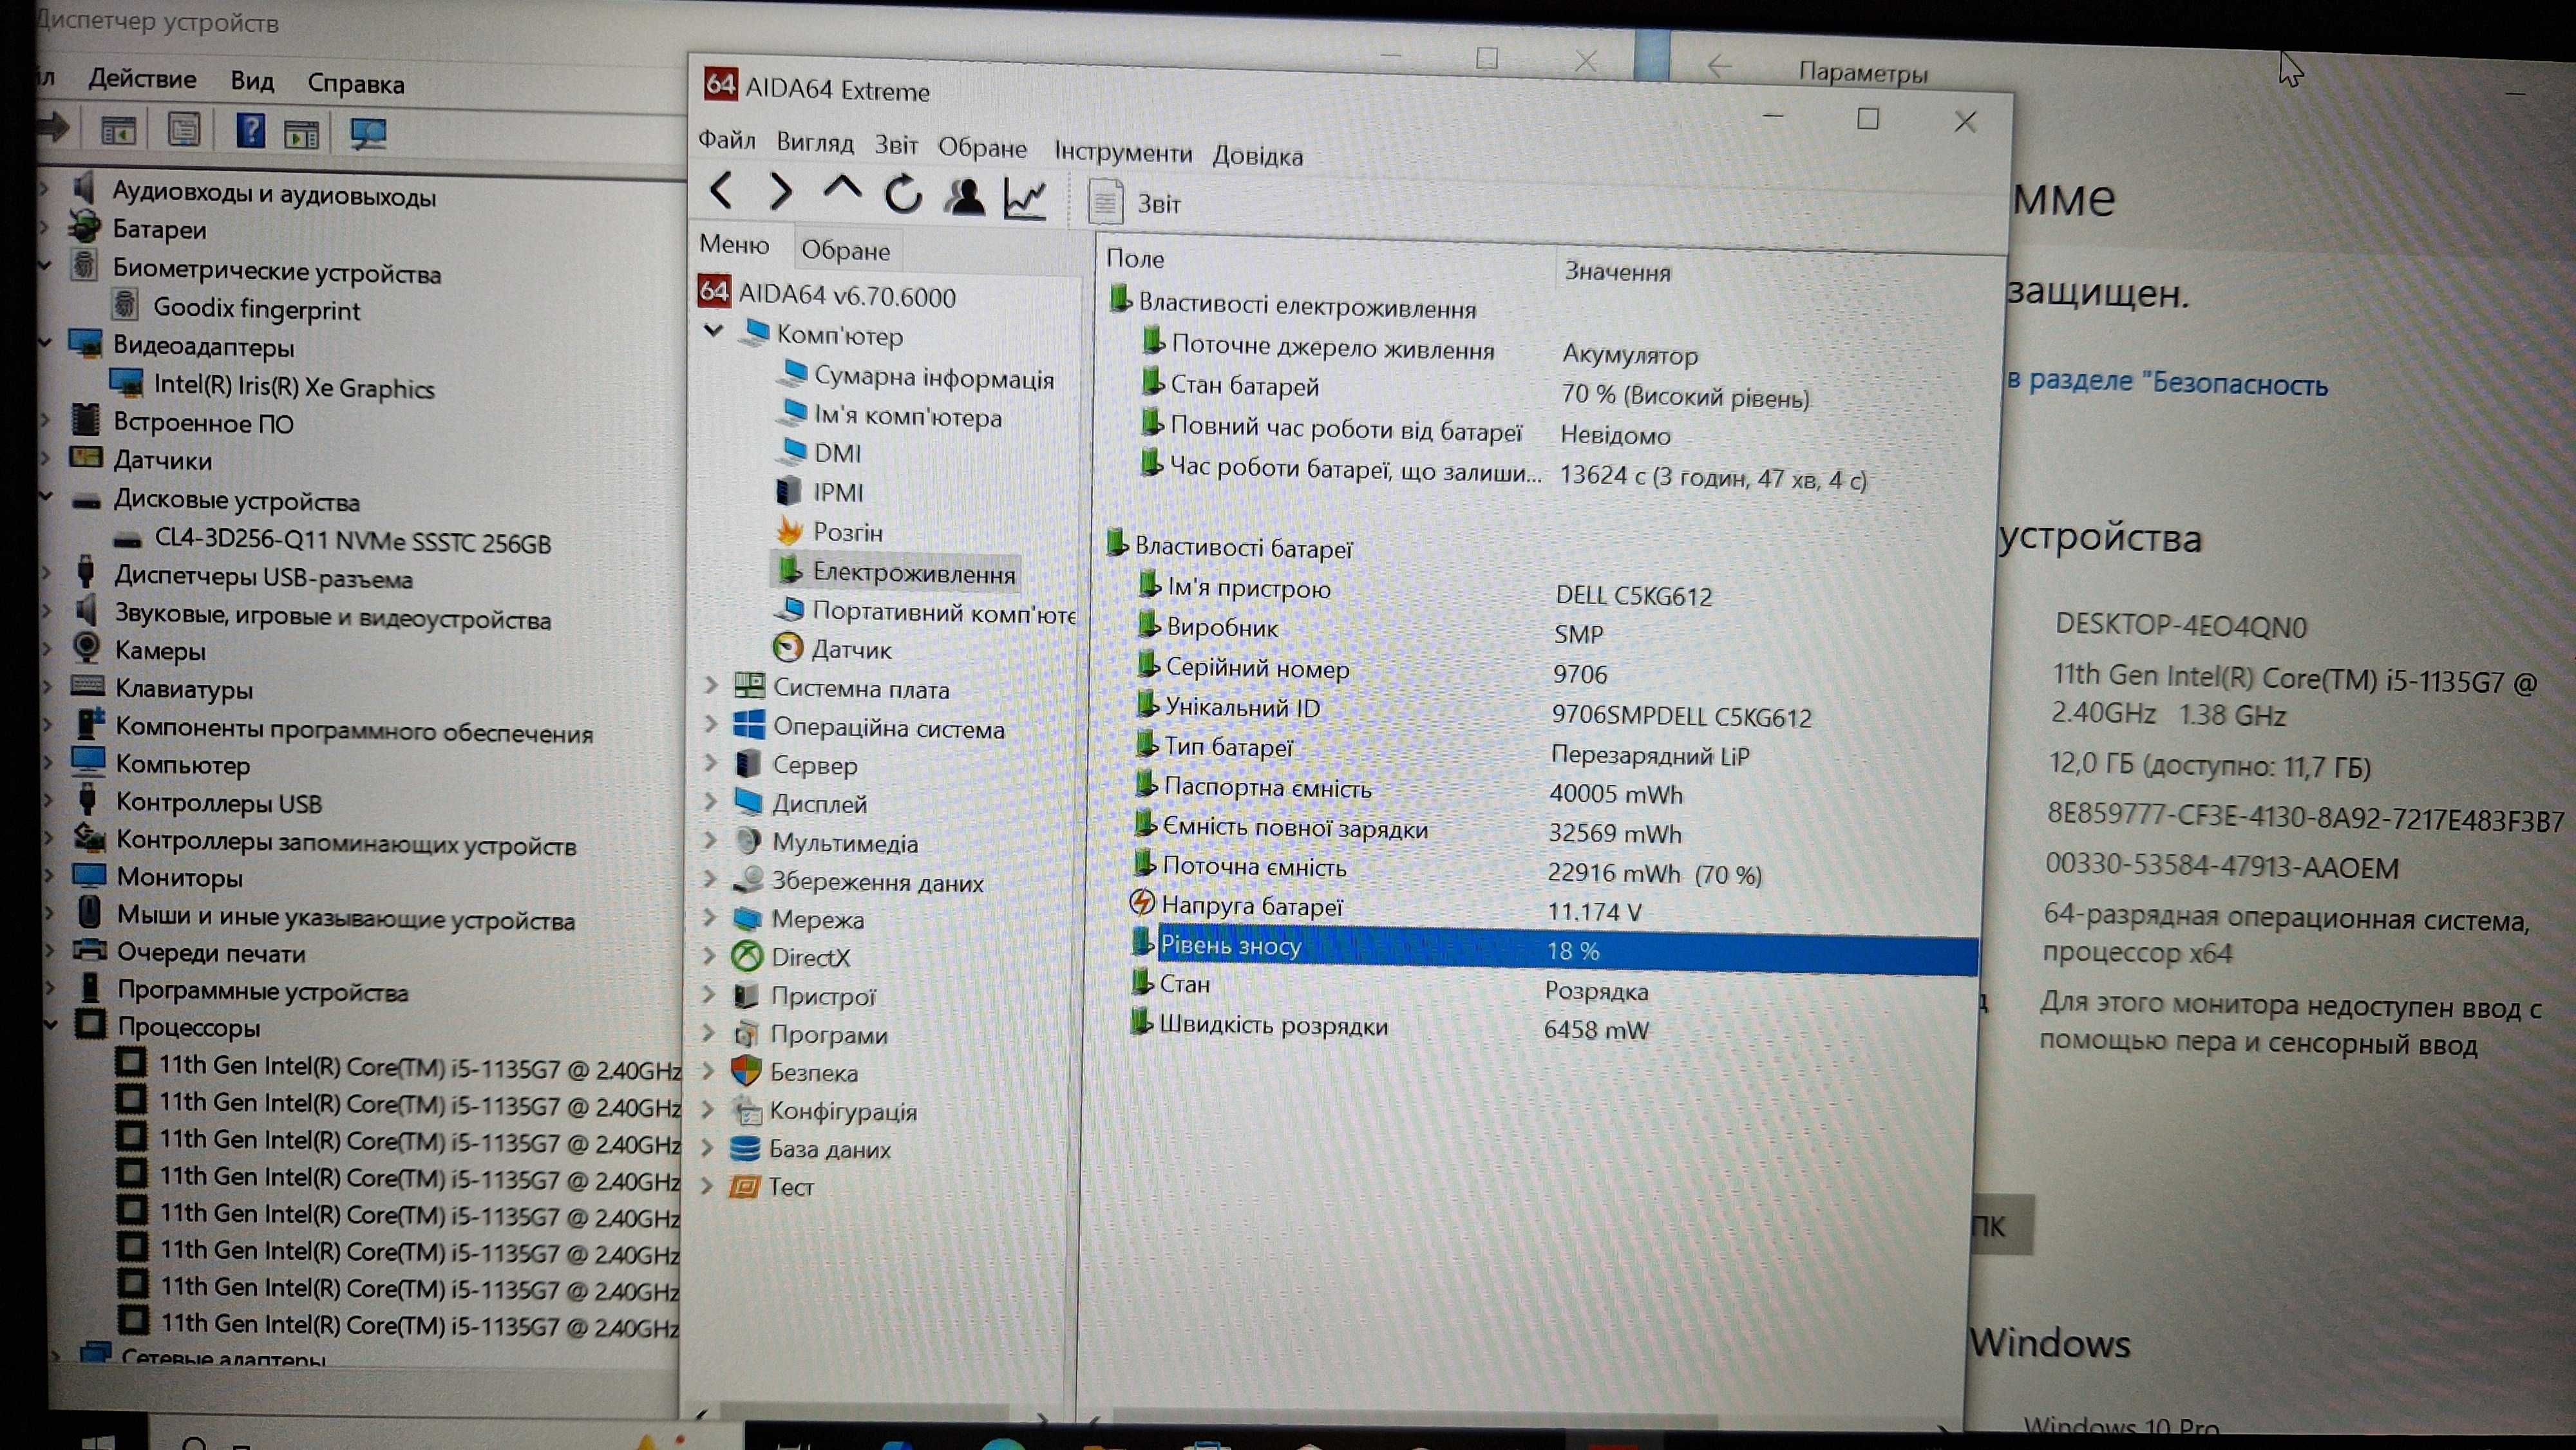Open the AIDA64 user manager icon
Screen dimensions: 2576x1450
[x=964, y=196]
